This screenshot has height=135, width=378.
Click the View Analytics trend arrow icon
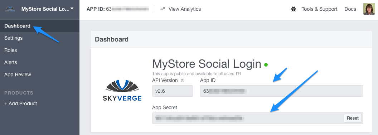coord(163,9)
